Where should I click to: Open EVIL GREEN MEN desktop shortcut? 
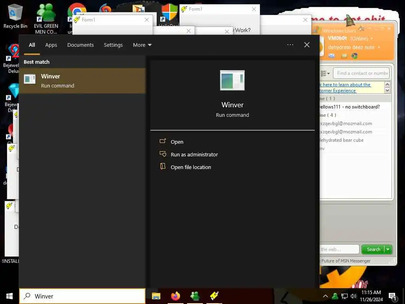[46, 19]
